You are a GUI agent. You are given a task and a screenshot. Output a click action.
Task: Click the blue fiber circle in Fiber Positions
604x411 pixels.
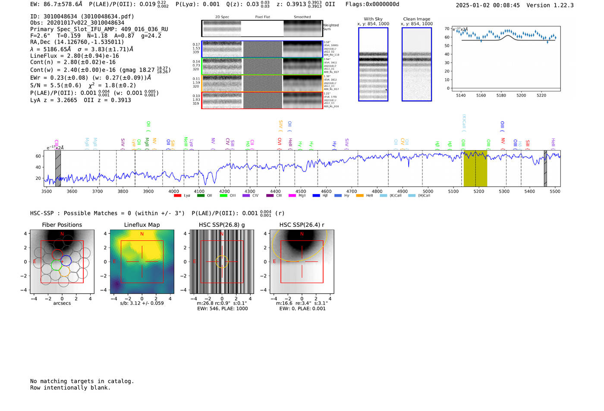click(x=66, y=260)
